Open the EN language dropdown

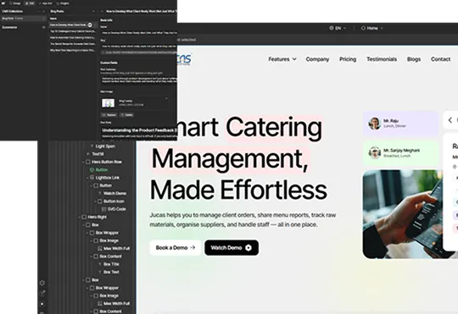338,28
